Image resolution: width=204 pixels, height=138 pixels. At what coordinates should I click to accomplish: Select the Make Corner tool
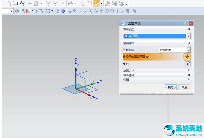click(x=62, y=3)
